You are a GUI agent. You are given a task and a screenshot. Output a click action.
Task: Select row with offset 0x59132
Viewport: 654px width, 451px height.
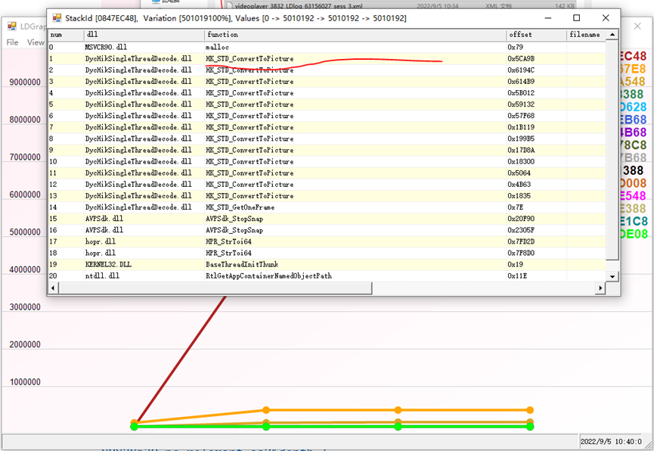(x=327, y=104)
